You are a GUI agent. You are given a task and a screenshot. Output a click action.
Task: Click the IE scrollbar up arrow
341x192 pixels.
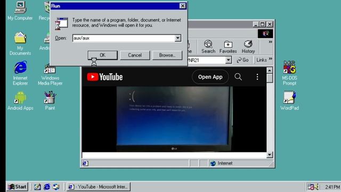coord(270,70)
